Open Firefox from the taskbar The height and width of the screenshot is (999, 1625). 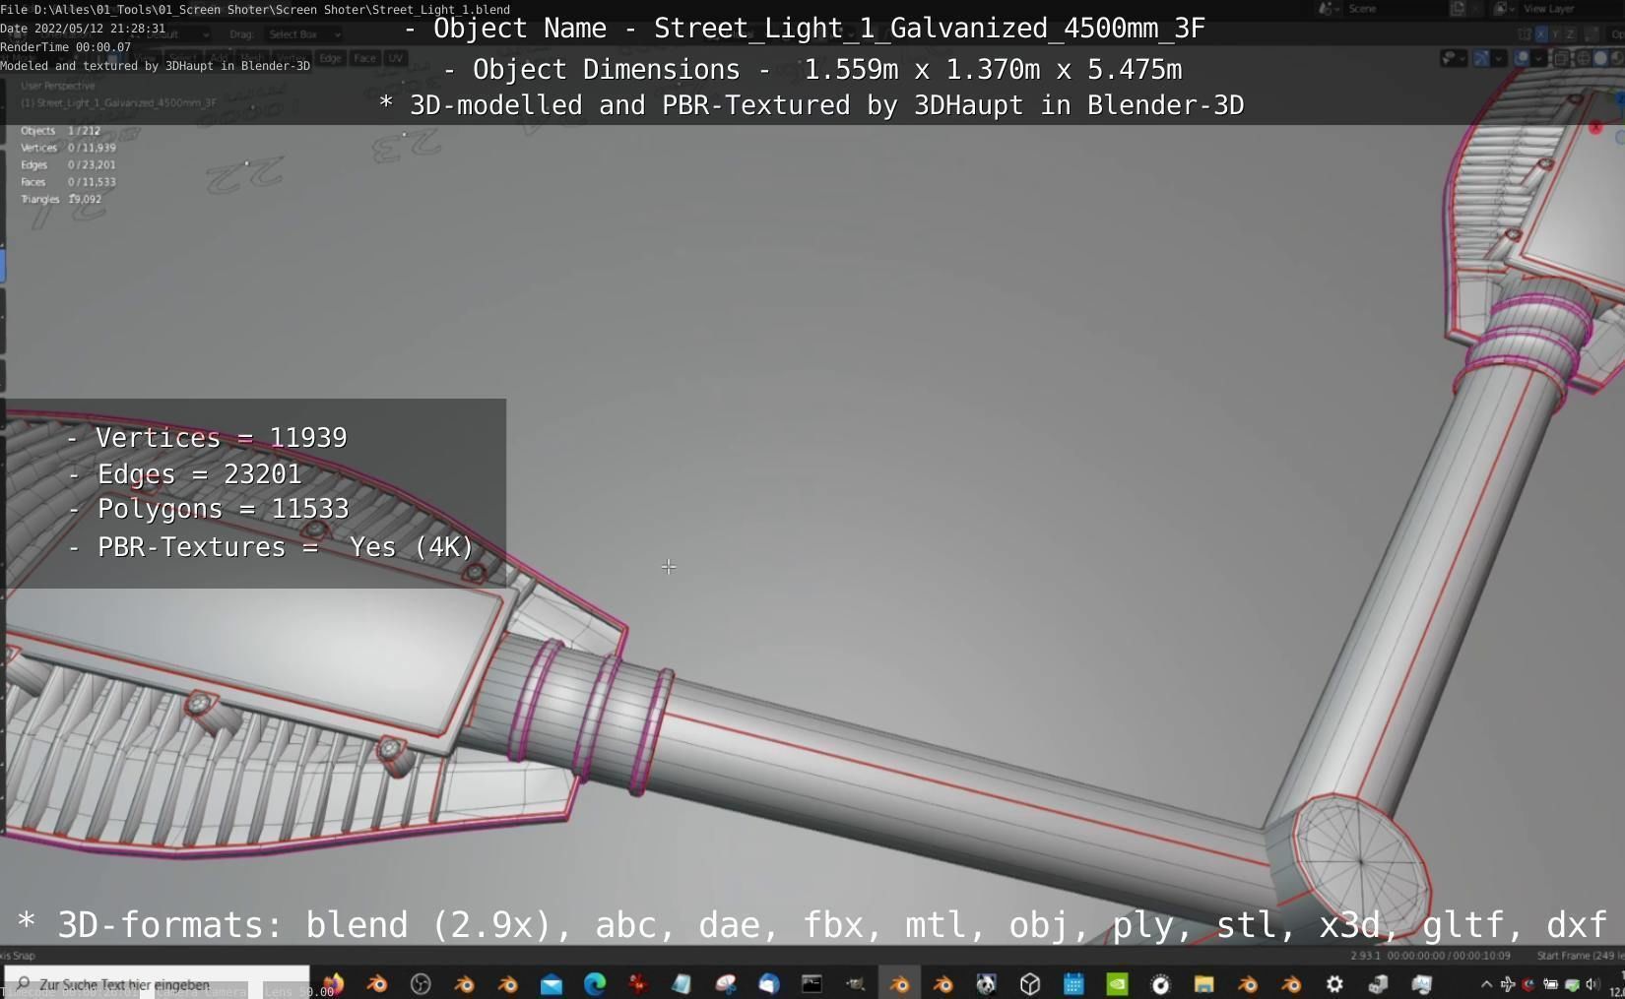point(334,983)
